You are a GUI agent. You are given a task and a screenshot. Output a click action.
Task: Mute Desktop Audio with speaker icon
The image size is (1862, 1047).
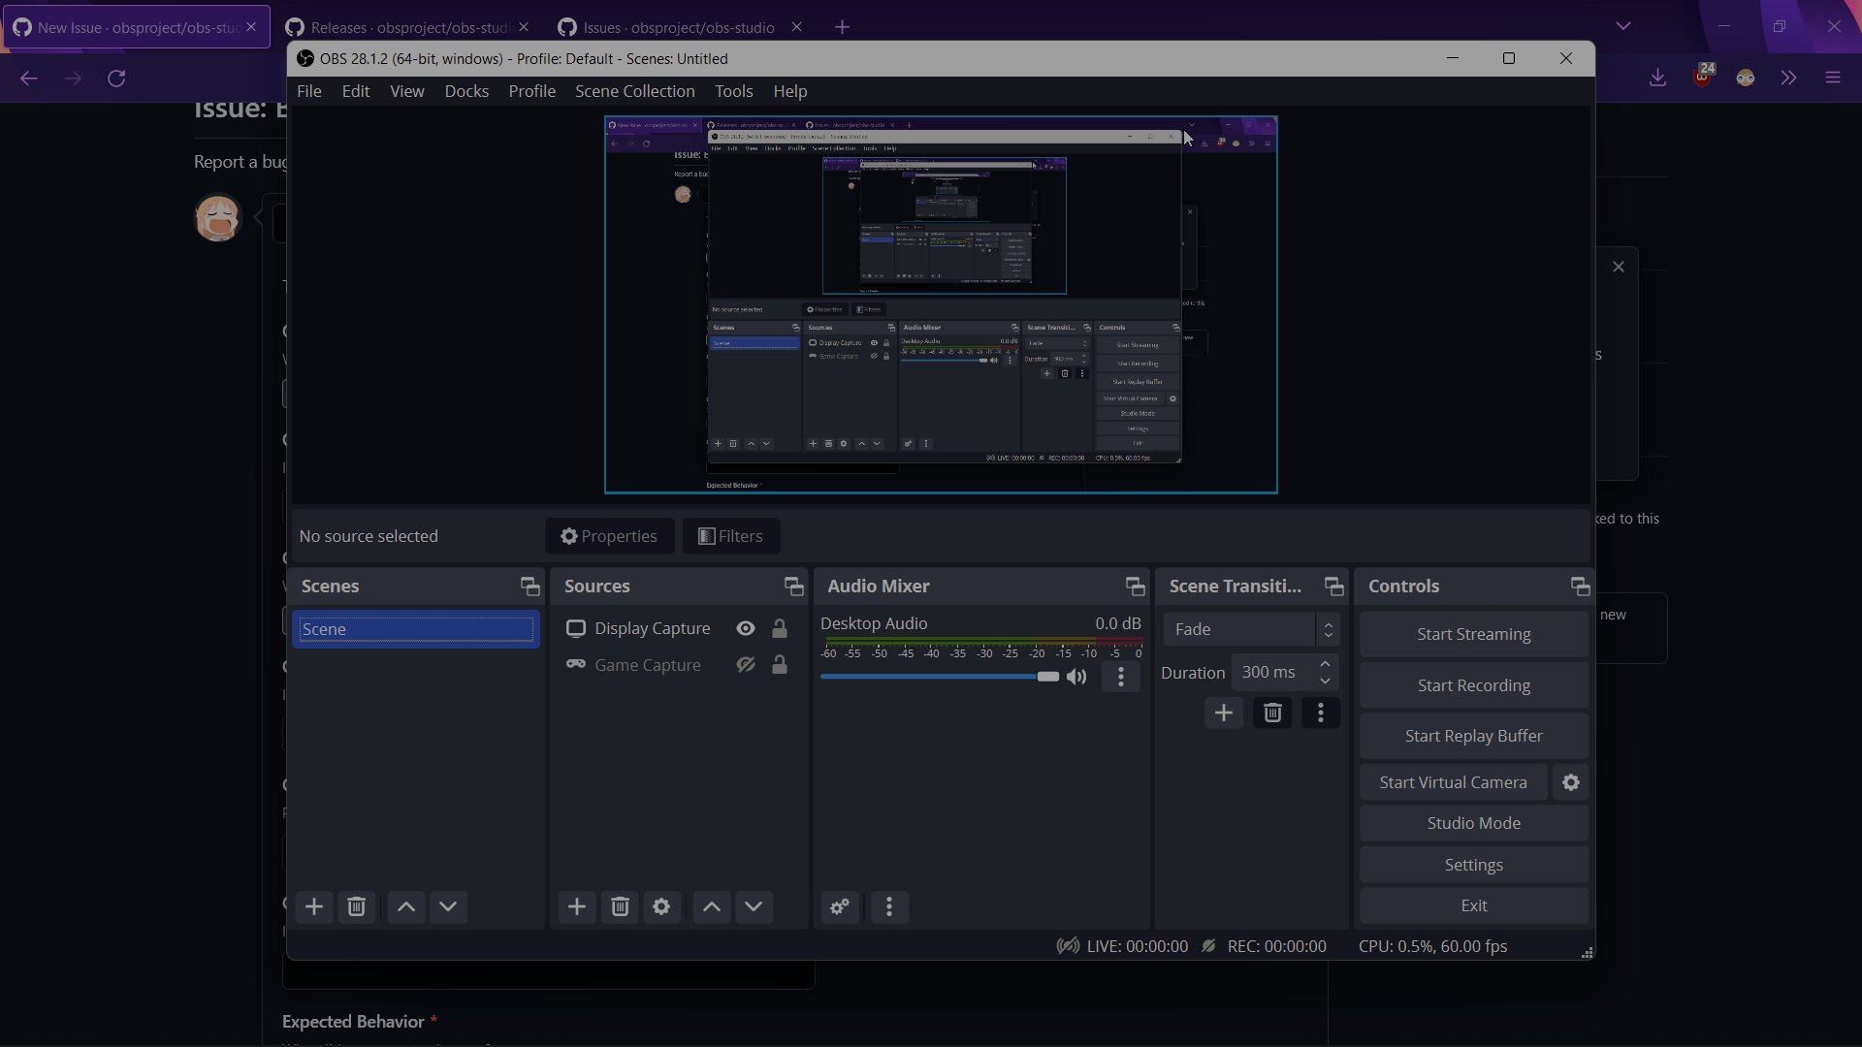1076,677
